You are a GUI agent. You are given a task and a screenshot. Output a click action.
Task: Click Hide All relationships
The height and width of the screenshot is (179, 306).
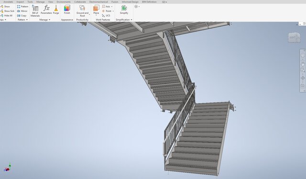(6, 16)
